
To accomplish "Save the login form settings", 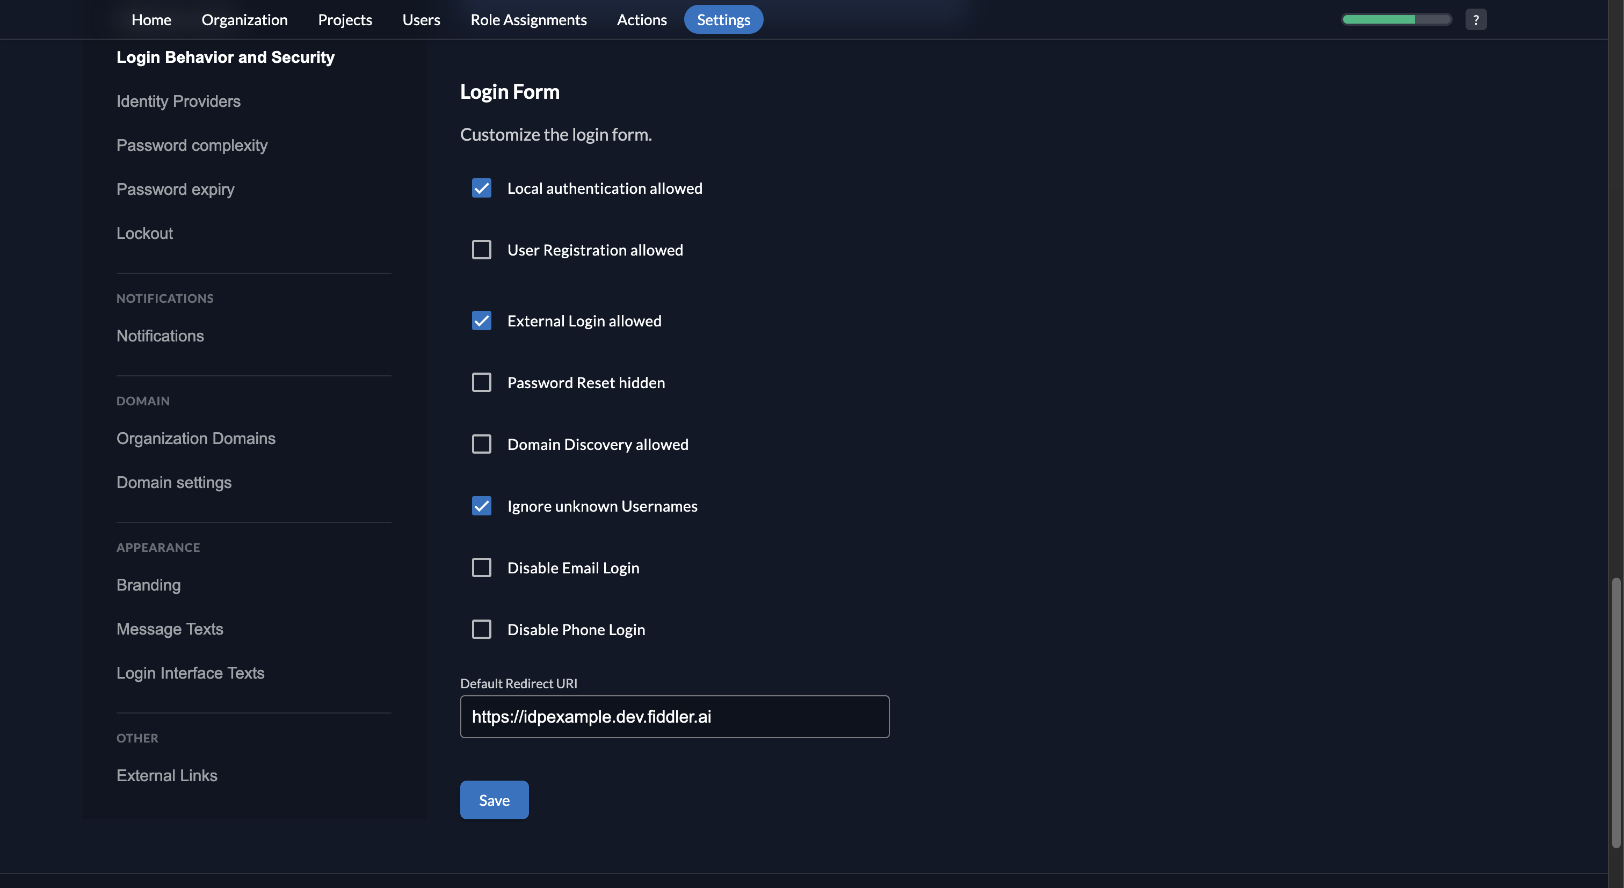I will click(494, 800).
